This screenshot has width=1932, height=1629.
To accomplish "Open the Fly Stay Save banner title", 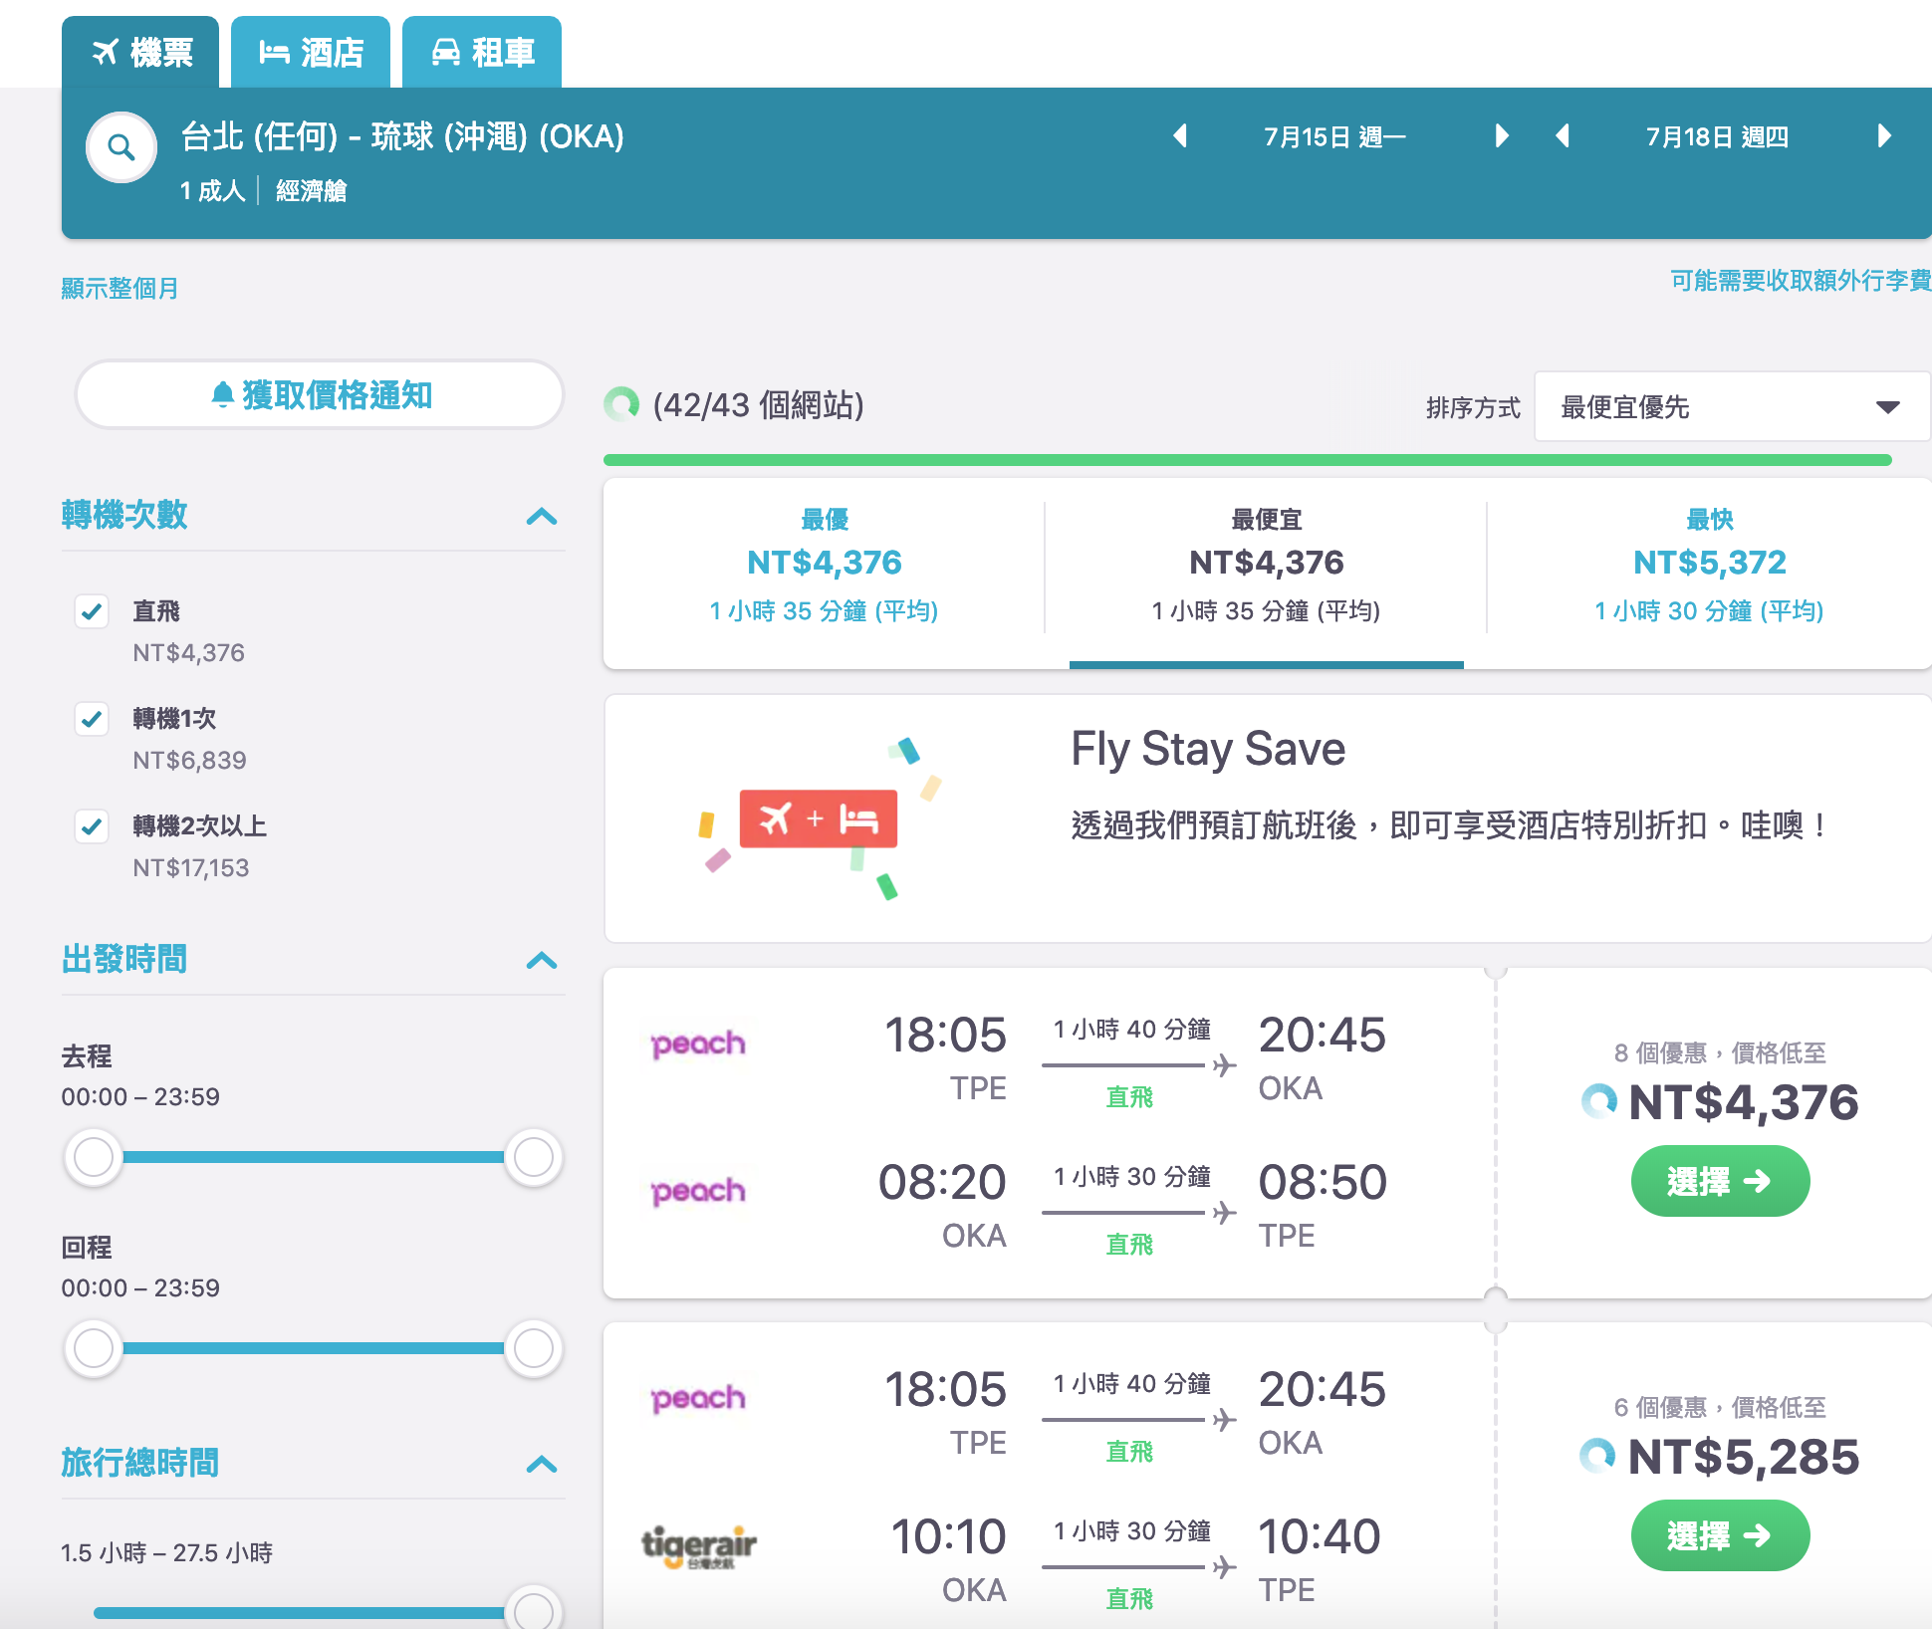I will pos(1208,749).
